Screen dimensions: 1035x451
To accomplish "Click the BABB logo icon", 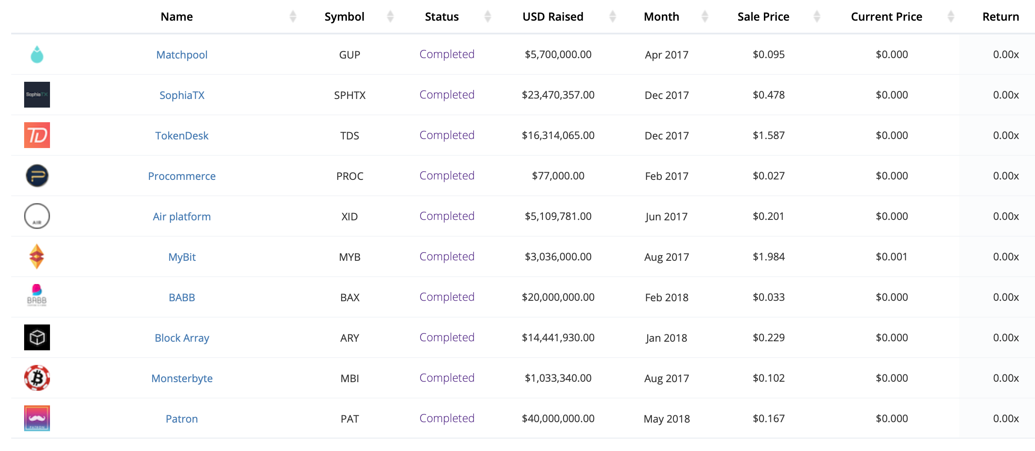I will pyautogui.click(x=37, y=296).
